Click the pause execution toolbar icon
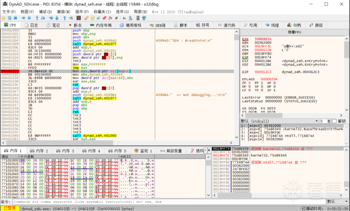 pyautogui.click(x=29, y=18)
